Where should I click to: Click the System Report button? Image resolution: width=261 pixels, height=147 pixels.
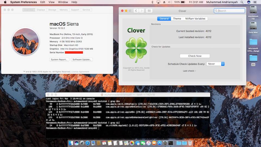coord(59,60)
